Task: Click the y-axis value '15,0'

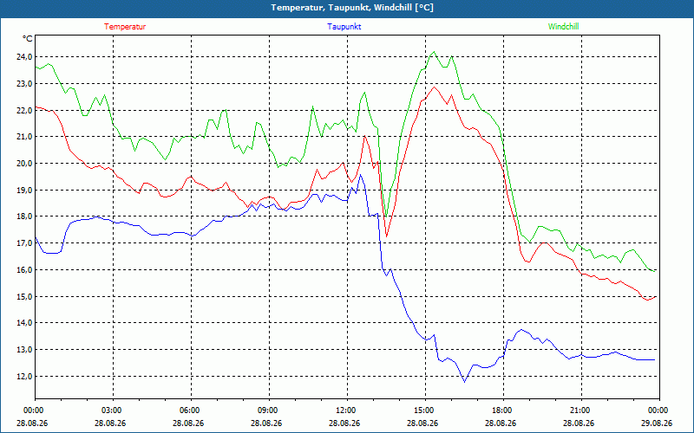Action: [x=24, y=296]
